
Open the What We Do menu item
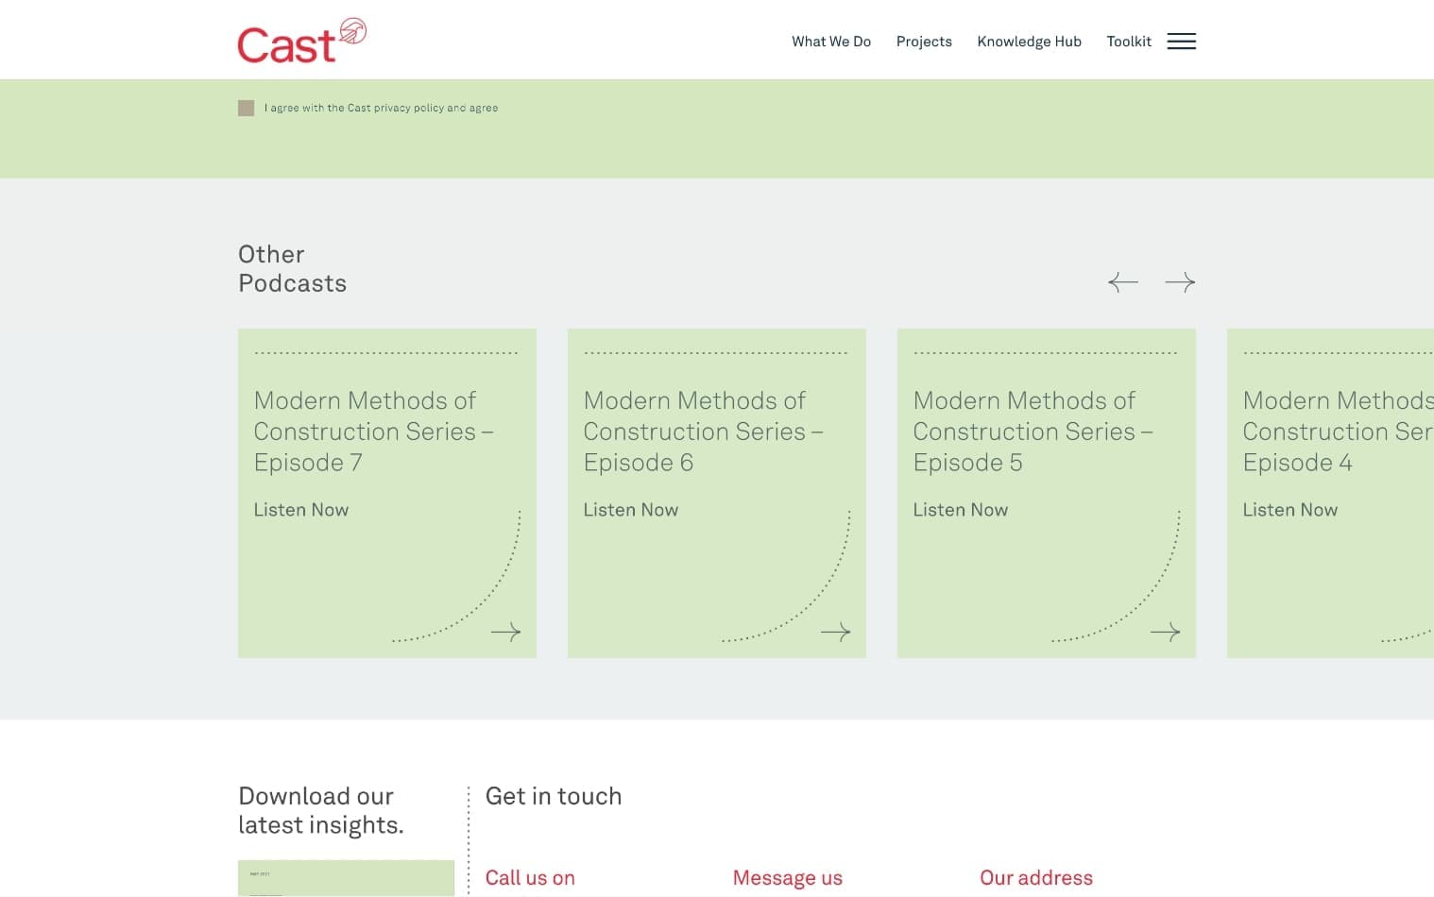point(830,41)
